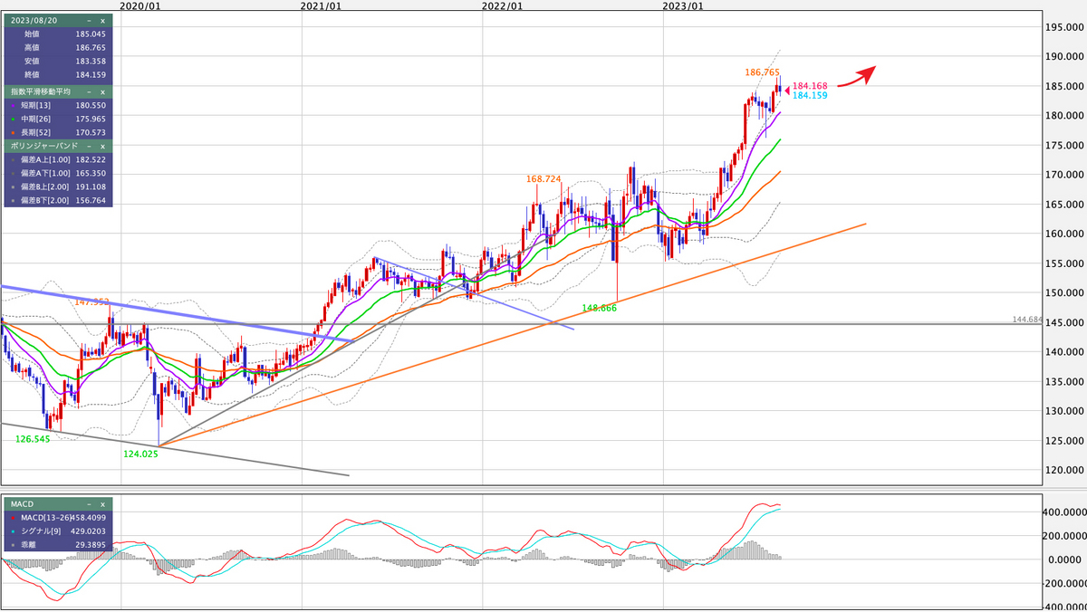Viewport: 1087px width, 612px height.
Task: Select the 中期[26] moving average label
Action: (36, 119)
